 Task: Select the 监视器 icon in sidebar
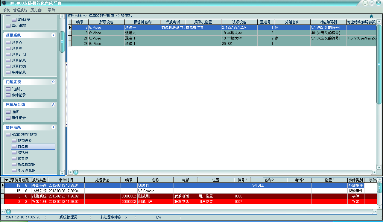tap(14, 153)
